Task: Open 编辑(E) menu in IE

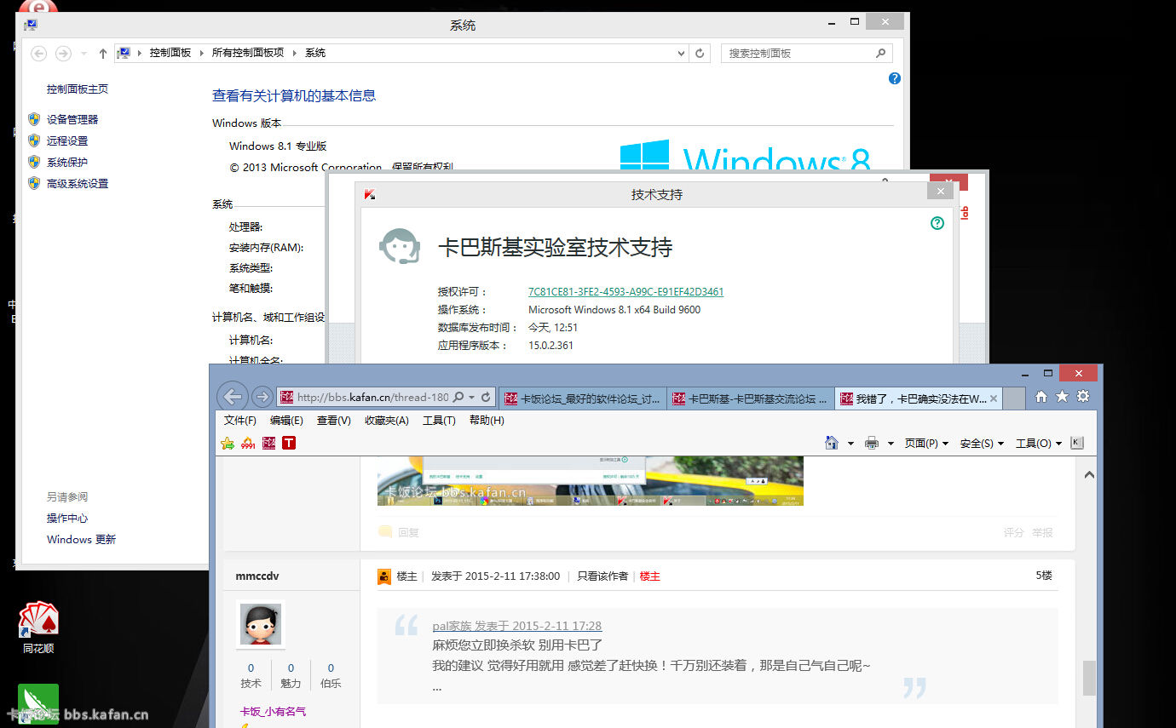Action: (286, 421)
